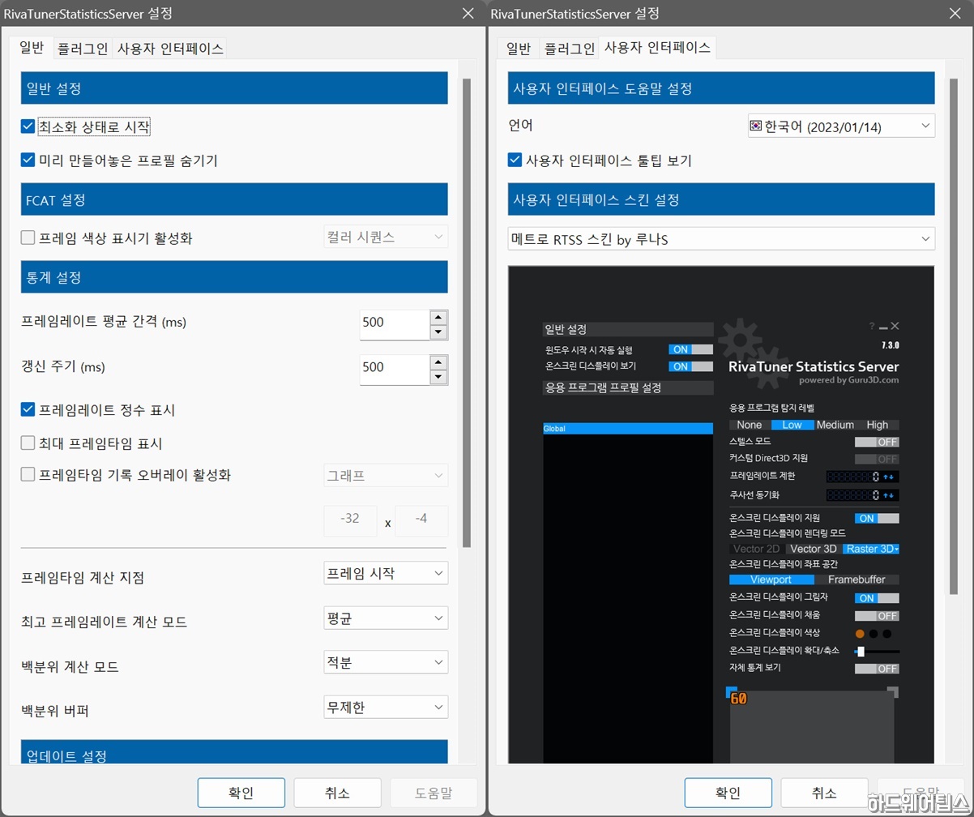Select the 일반 tab in the left window
974x817 pixels.
[32, 47]
